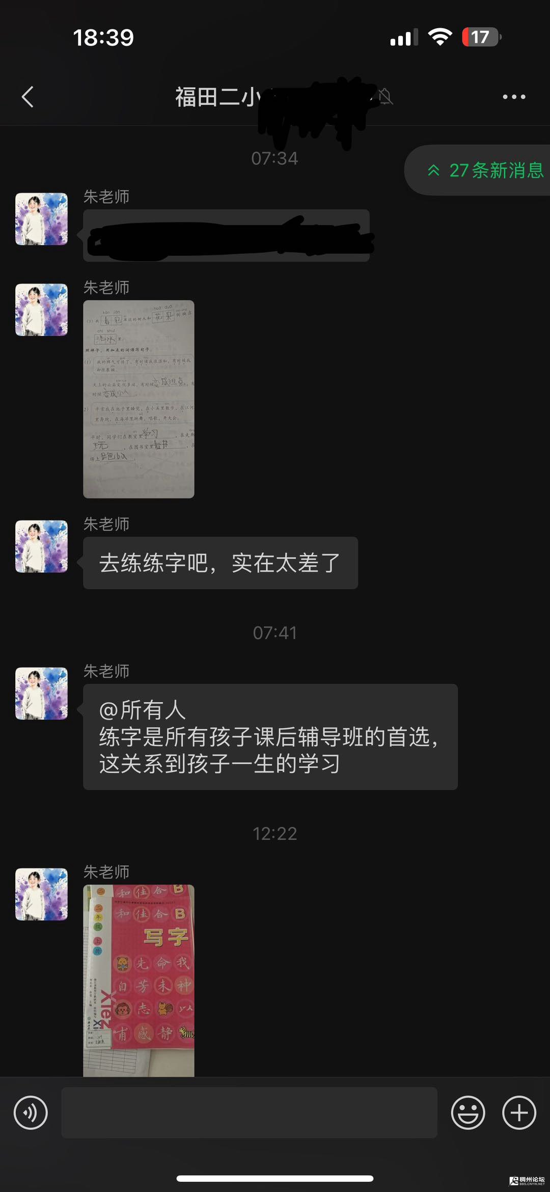Open the handwritten worksheet photo
Screen dimensions: 550x1192
pyautogui.click(x=139, y=399)
